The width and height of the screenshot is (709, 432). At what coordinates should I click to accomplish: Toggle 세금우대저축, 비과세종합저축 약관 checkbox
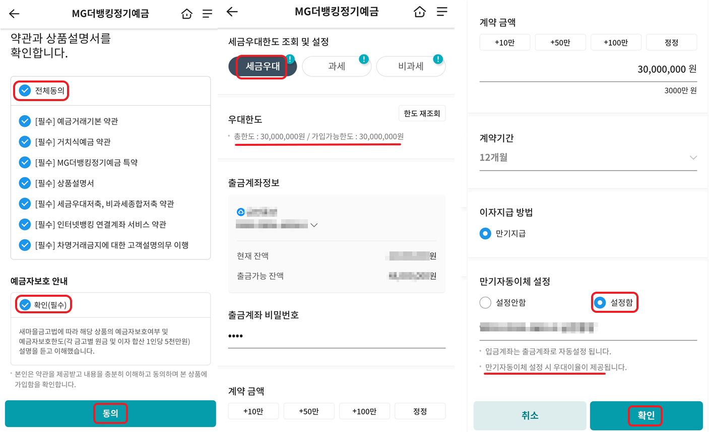(x=25, y=204)
